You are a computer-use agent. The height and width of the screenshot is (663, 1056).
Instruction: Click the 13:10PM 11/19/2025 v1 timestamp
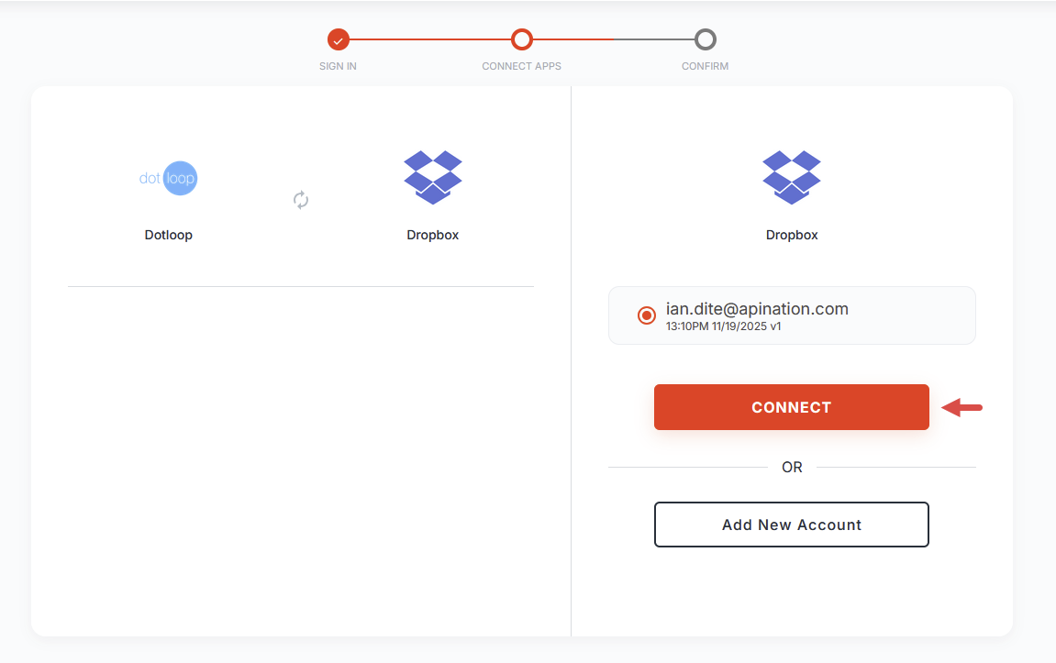coord(723,326)
